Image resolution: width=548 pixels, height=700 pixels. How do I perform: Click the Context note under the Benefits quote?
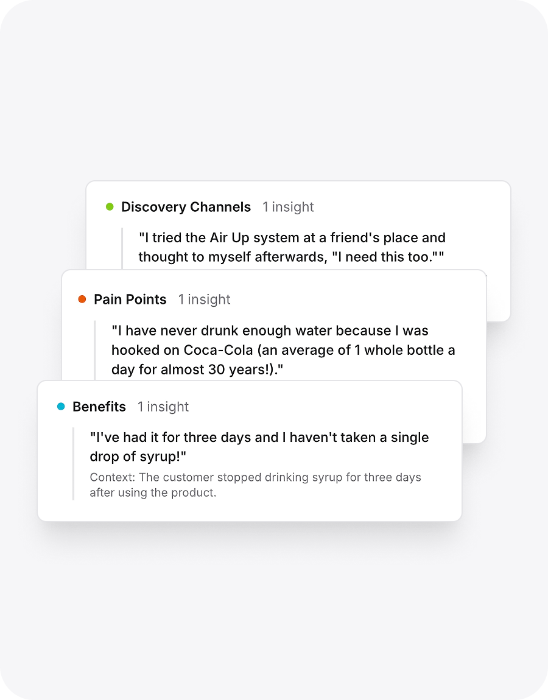pyautogui.click(x=255, y=485)
